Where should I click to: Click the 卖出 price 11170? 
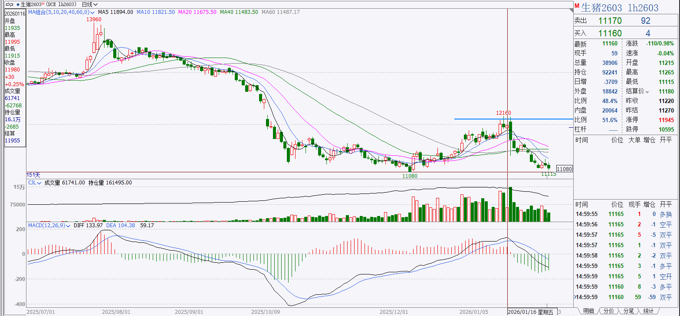pyautogui.click(x=610, y=20)
